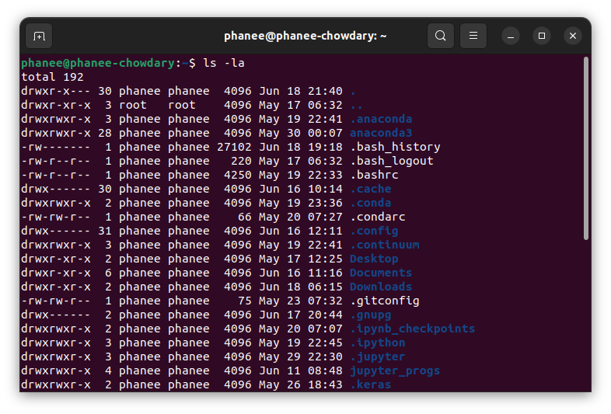This screenshot has height=414, width=611.
Task: Open a new terminal tab
Action: pyautogui.click(x=39, y=37)
